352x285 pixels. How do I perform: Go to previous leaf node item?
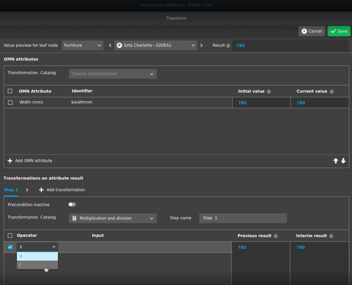[110, 45]
